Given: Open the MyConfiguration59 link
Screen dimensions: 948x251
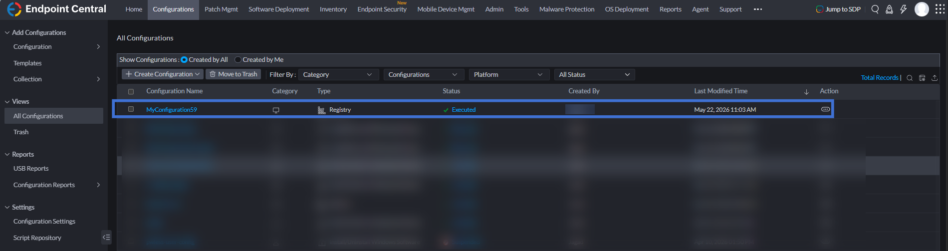Looking at the screenshot, I should click(x=172, y=110).
